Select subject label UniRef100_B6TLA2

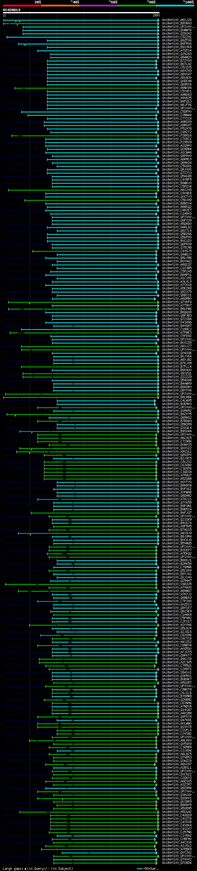[x=177, y=64]
